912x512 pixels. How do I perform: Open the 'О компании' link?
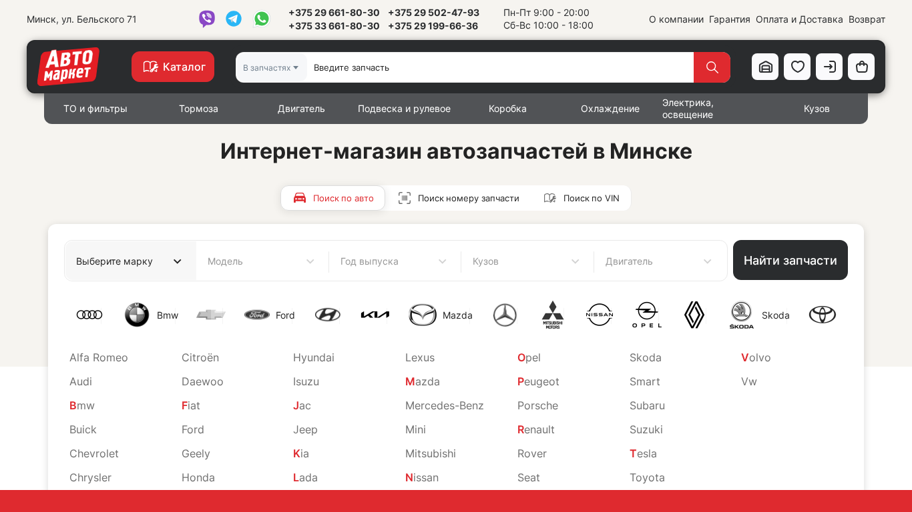pos(676,19)
